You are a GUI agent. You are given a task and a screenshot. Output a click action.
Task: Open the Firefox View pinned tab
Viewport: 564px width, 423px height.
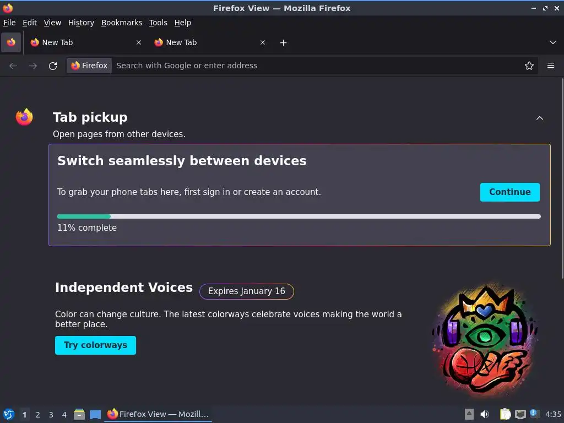[x=11, y=42]
